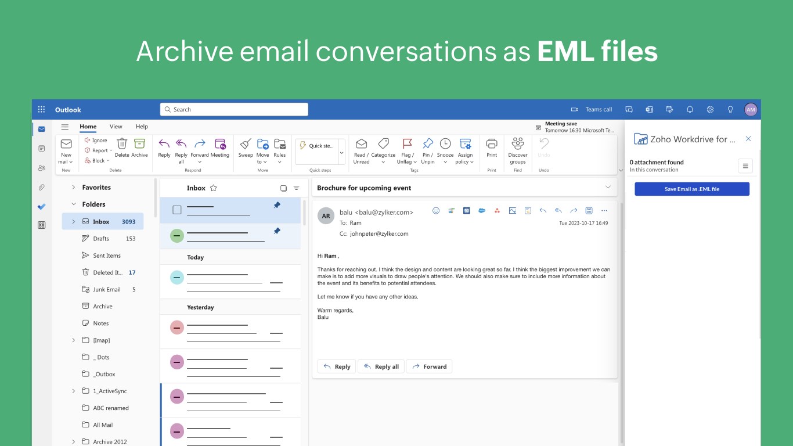The image size is (793, 446).
Task: Print the email from the ribbon
Action: point(492,148)
